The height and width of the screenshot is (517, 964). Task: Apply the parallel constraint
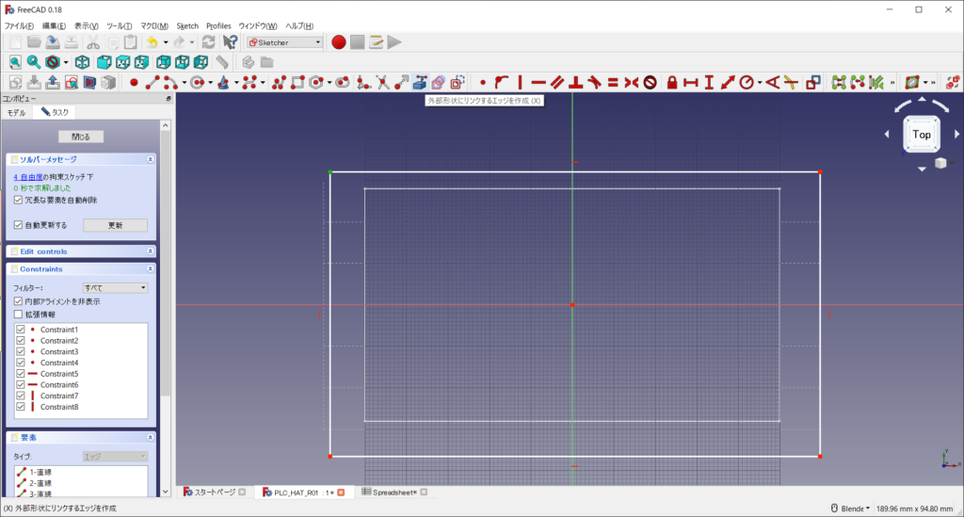coord(558,83)
